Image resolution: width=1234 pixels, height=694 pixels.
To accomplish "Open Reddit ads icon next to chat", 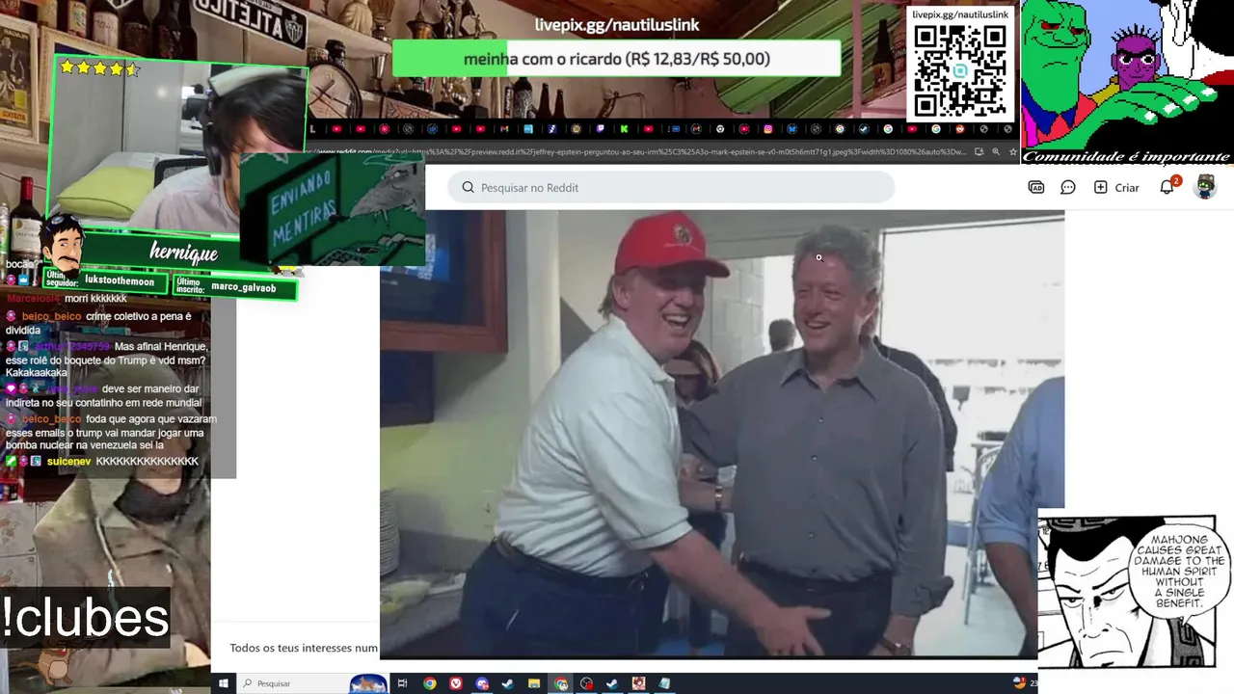I will point(1036,187).
